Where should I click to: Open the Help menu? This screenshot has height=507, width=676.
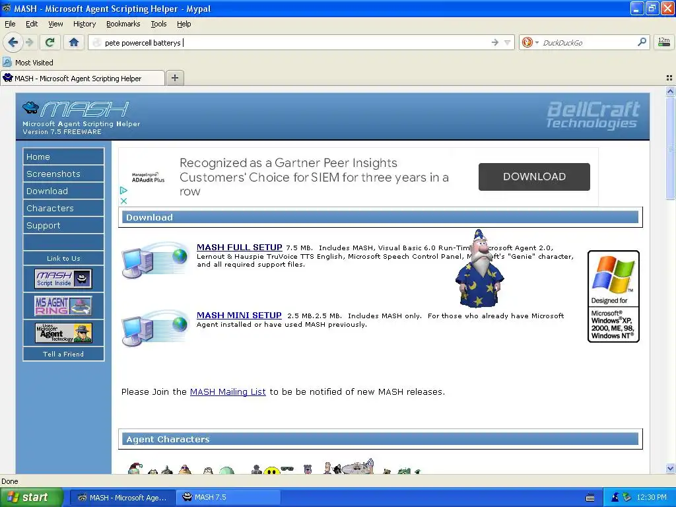coord(184,24)
